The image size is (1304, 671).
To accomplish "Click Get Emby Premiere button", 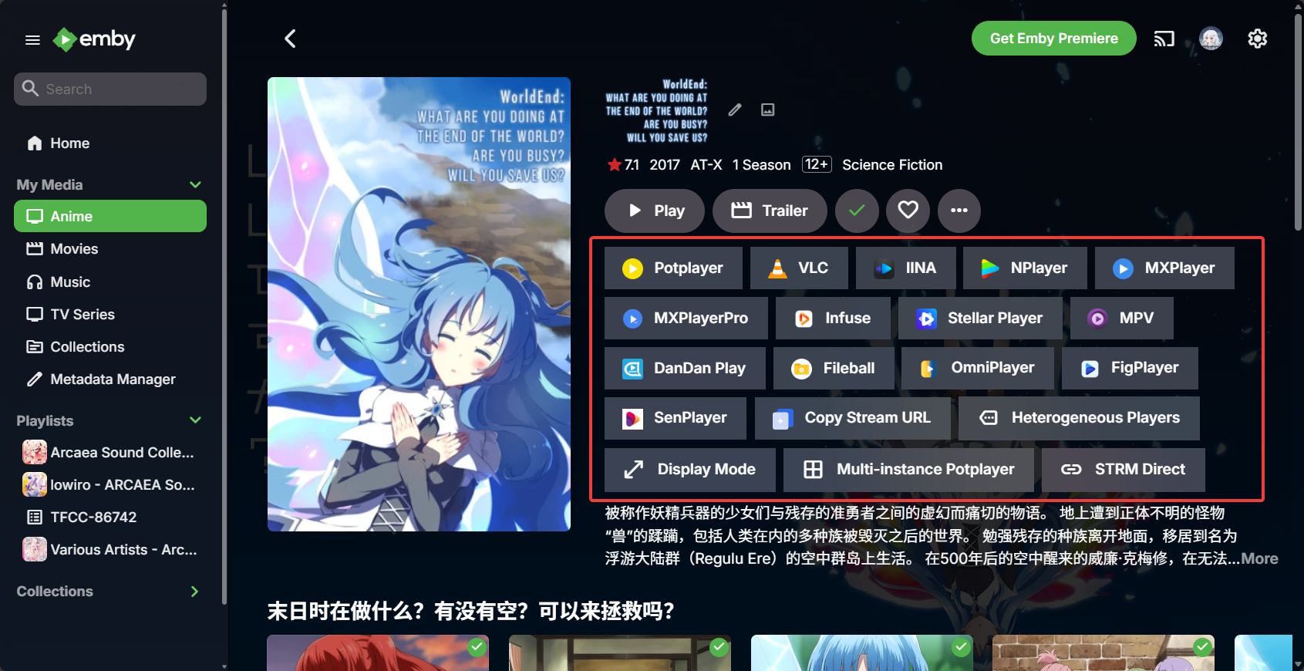I will (x=1053, y=39).
